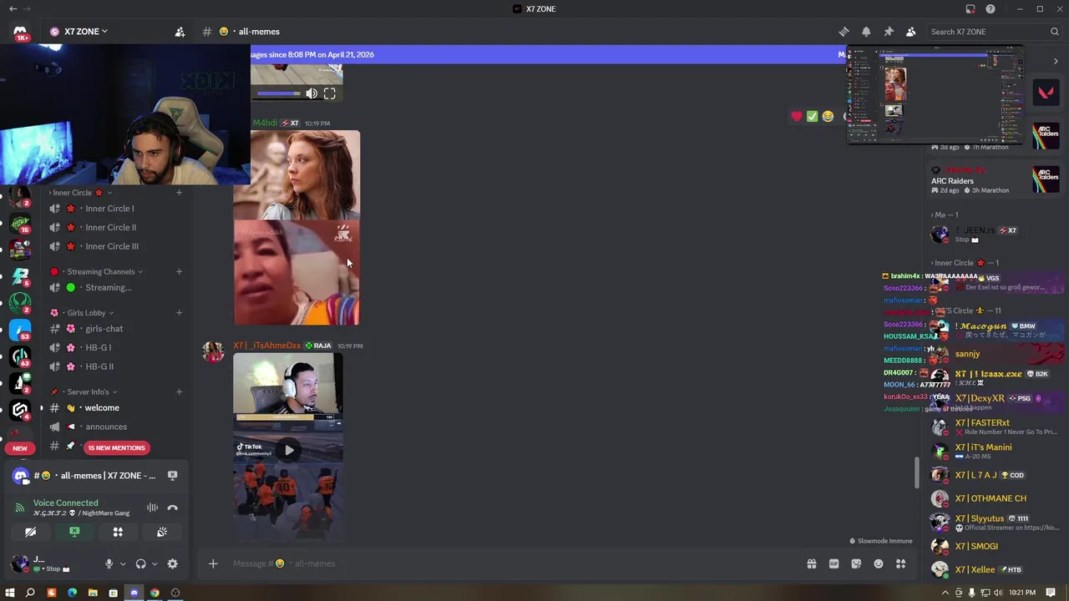Add channel to Inner Circle category

tap(179, 193)
